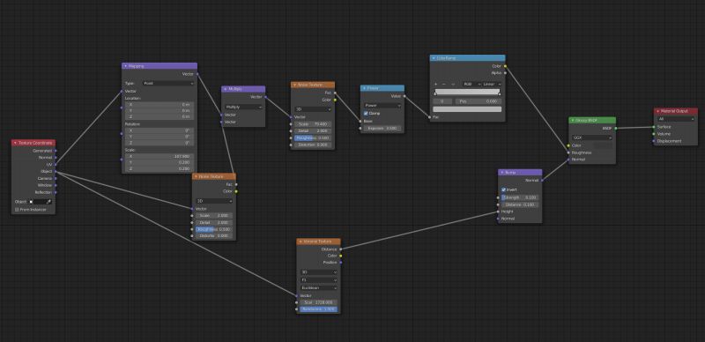Click the Displacement input socket on Material Output
The width and height of the screenshot is (705, 342).
654,141
